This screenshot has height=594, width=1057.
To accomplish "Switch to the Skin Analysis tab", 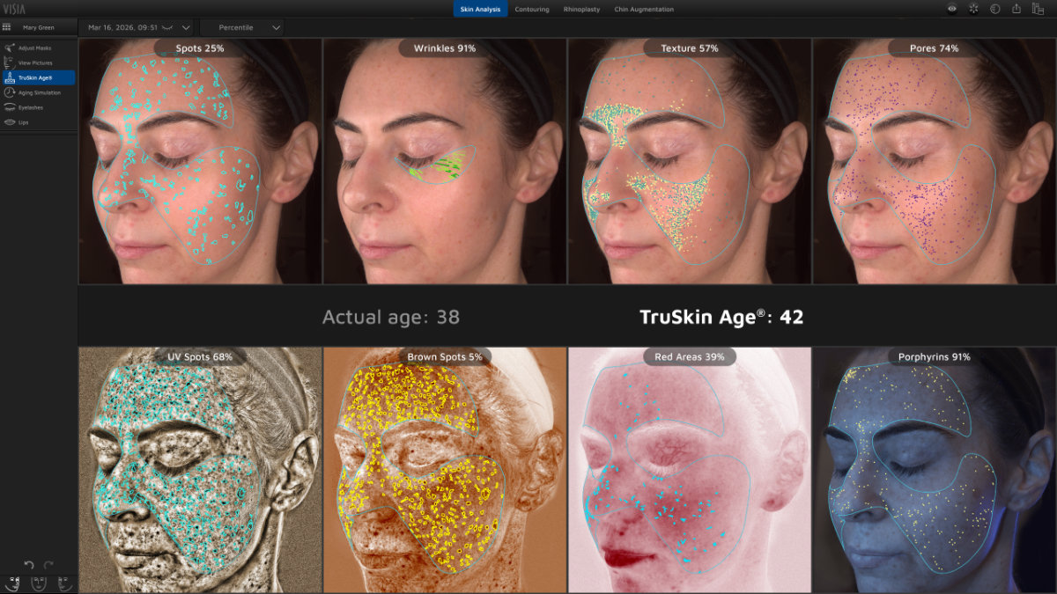I will pos(480,9).
